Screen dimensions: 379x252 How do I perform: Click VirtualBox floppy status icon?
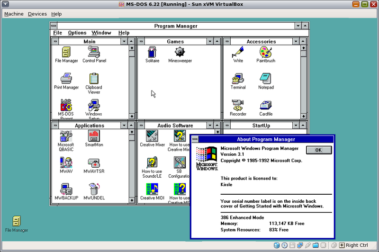click(x=292, y=245)
